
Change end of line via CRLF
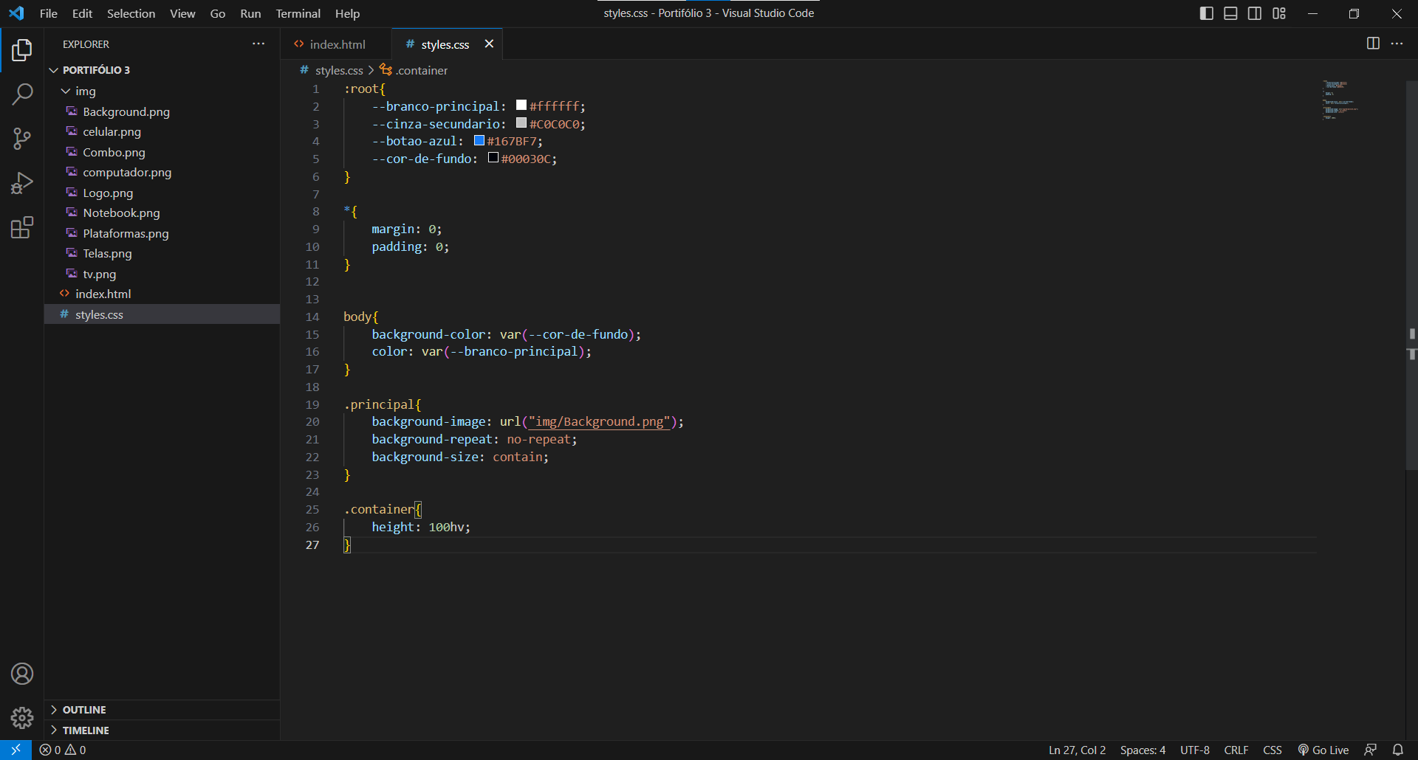[1236, 750]
